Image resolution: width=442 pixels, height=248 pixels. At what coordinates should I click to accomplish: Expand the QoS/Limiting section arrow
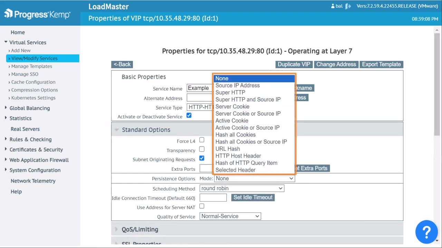[116, 229]
